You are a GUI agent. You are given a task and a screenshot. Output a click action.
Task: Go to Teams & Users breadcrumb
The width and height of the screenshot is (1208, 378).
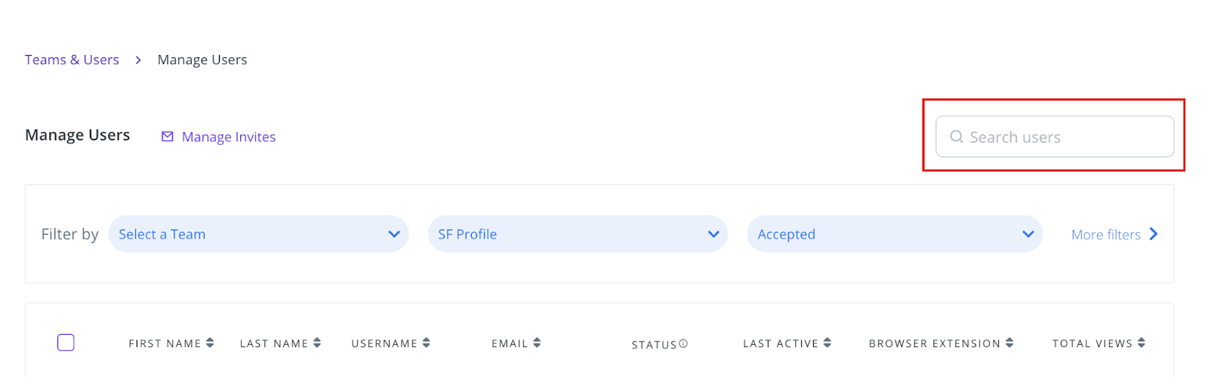coord(72,60)
